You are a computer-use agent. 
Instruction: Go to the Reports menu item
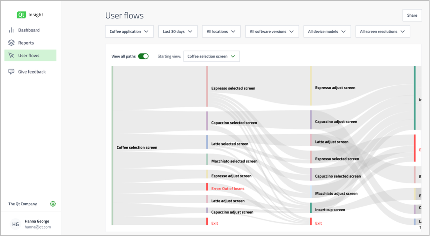(x=26, y=43)
